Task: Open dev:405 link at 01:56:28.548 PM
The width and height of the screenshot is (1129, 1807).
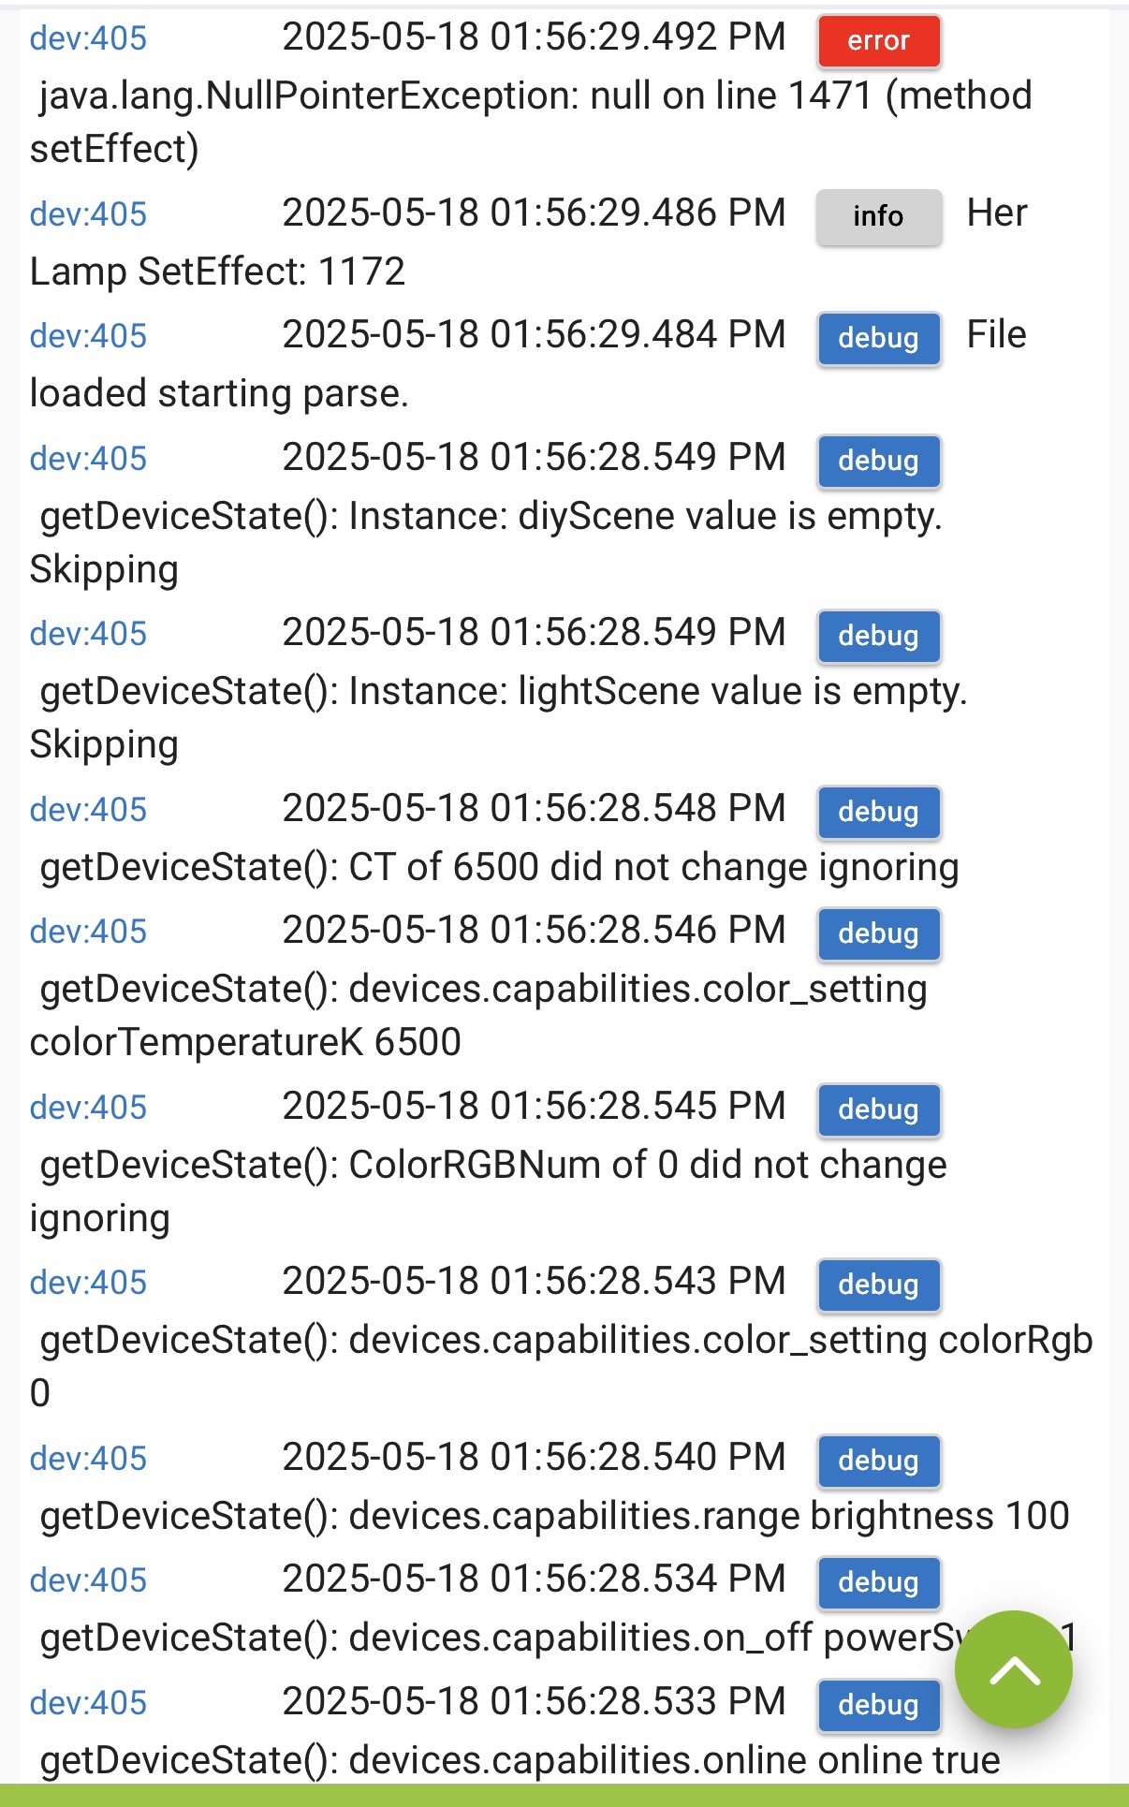Action: [88, 810]
